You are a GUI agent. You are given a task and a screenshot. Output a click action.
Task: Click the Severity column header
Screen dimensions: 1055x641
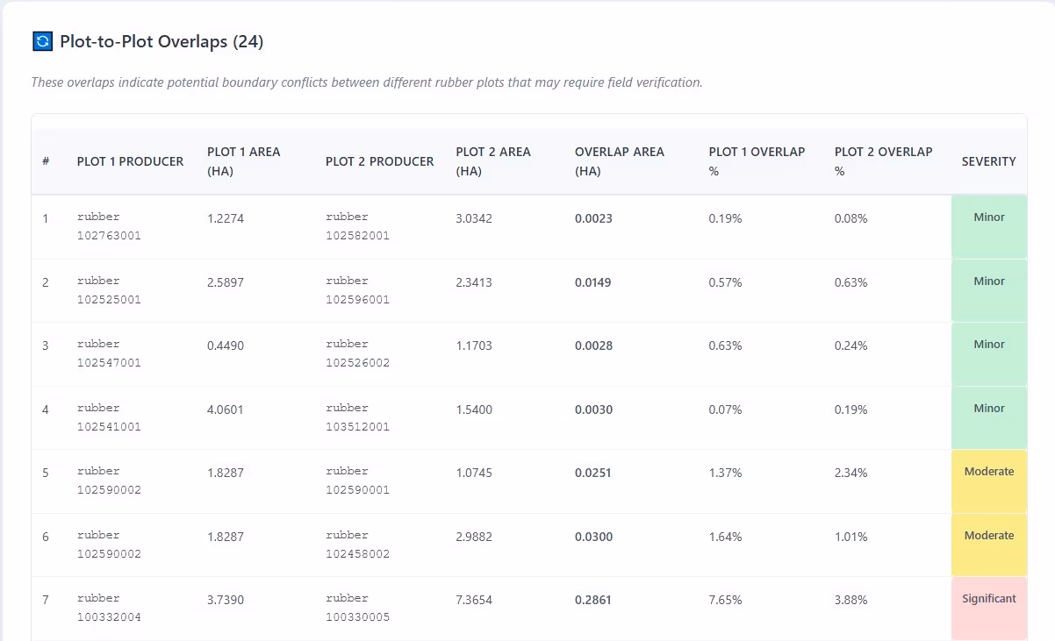(988, 161)
